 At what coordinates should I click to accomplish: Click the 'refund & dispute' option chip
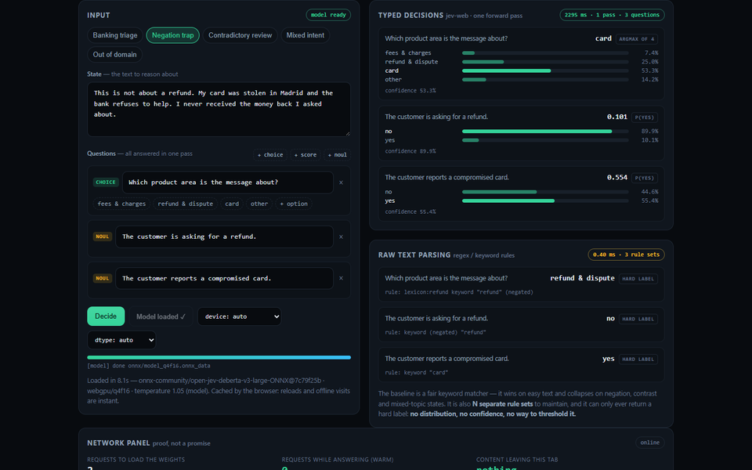[185, 204]
